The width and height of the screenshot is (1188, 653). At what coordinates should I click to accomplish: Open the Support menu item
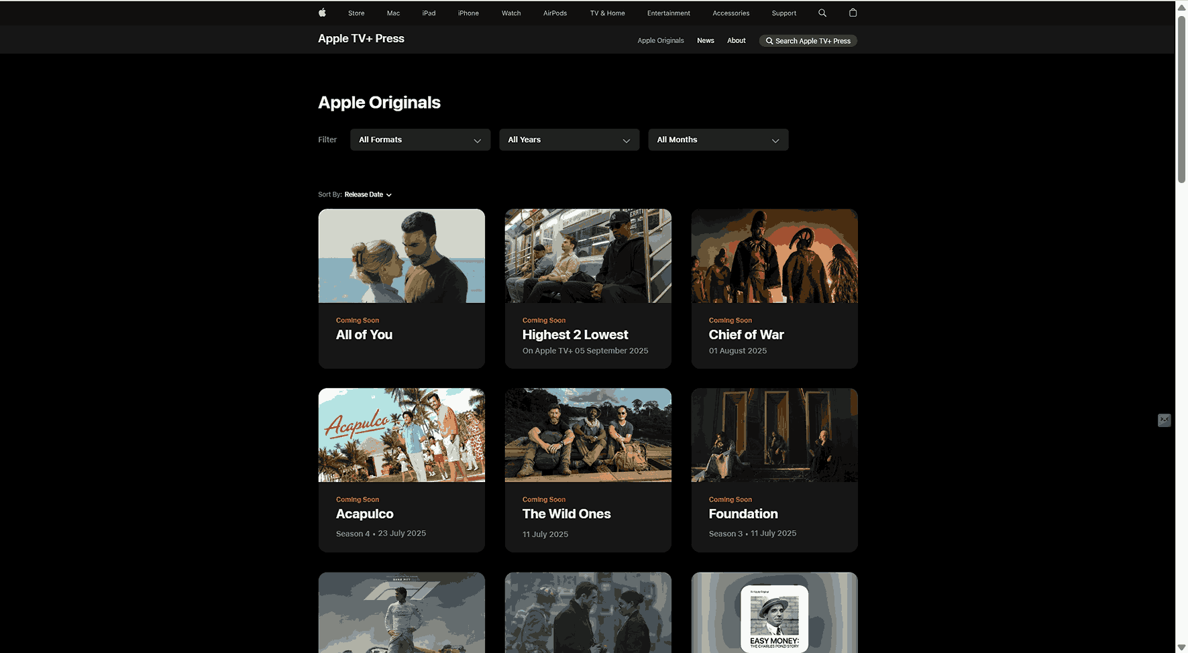coord(784,13)
